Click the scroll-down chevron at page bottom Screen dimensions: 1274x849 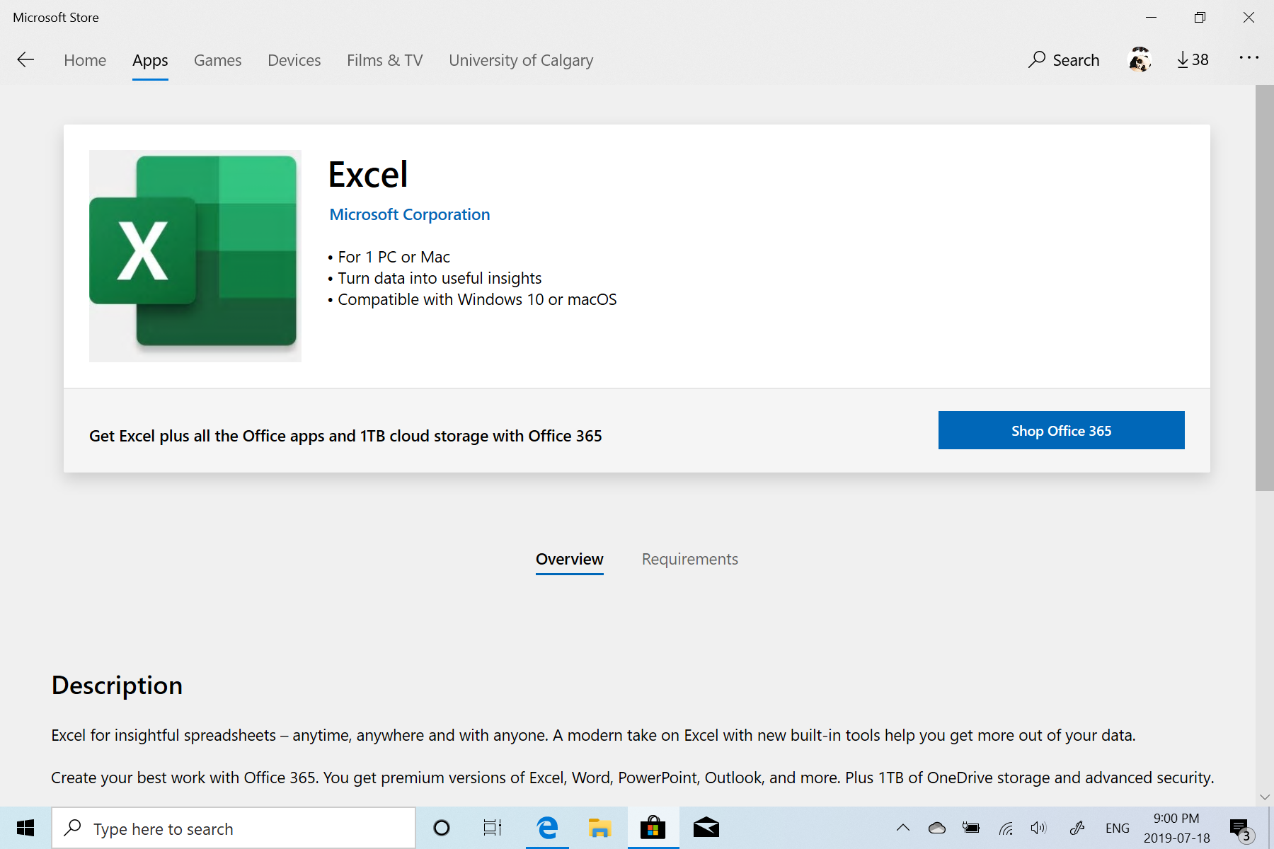click(1265, 797)
